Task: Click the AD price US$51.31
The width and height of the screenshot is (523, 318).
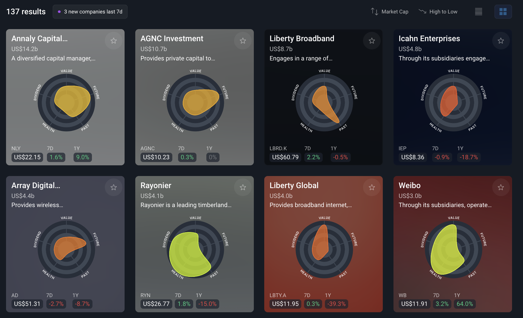Action: click(27, 304)
